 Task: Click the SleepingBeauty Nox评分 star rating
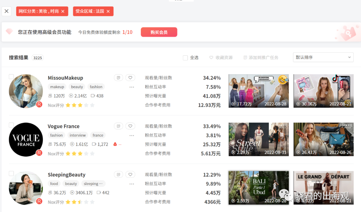pyautogui.click(x=80, y=202)
